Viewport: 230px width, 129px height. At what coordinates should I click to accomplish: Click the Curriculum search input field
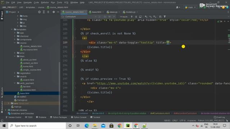[79, 17]
